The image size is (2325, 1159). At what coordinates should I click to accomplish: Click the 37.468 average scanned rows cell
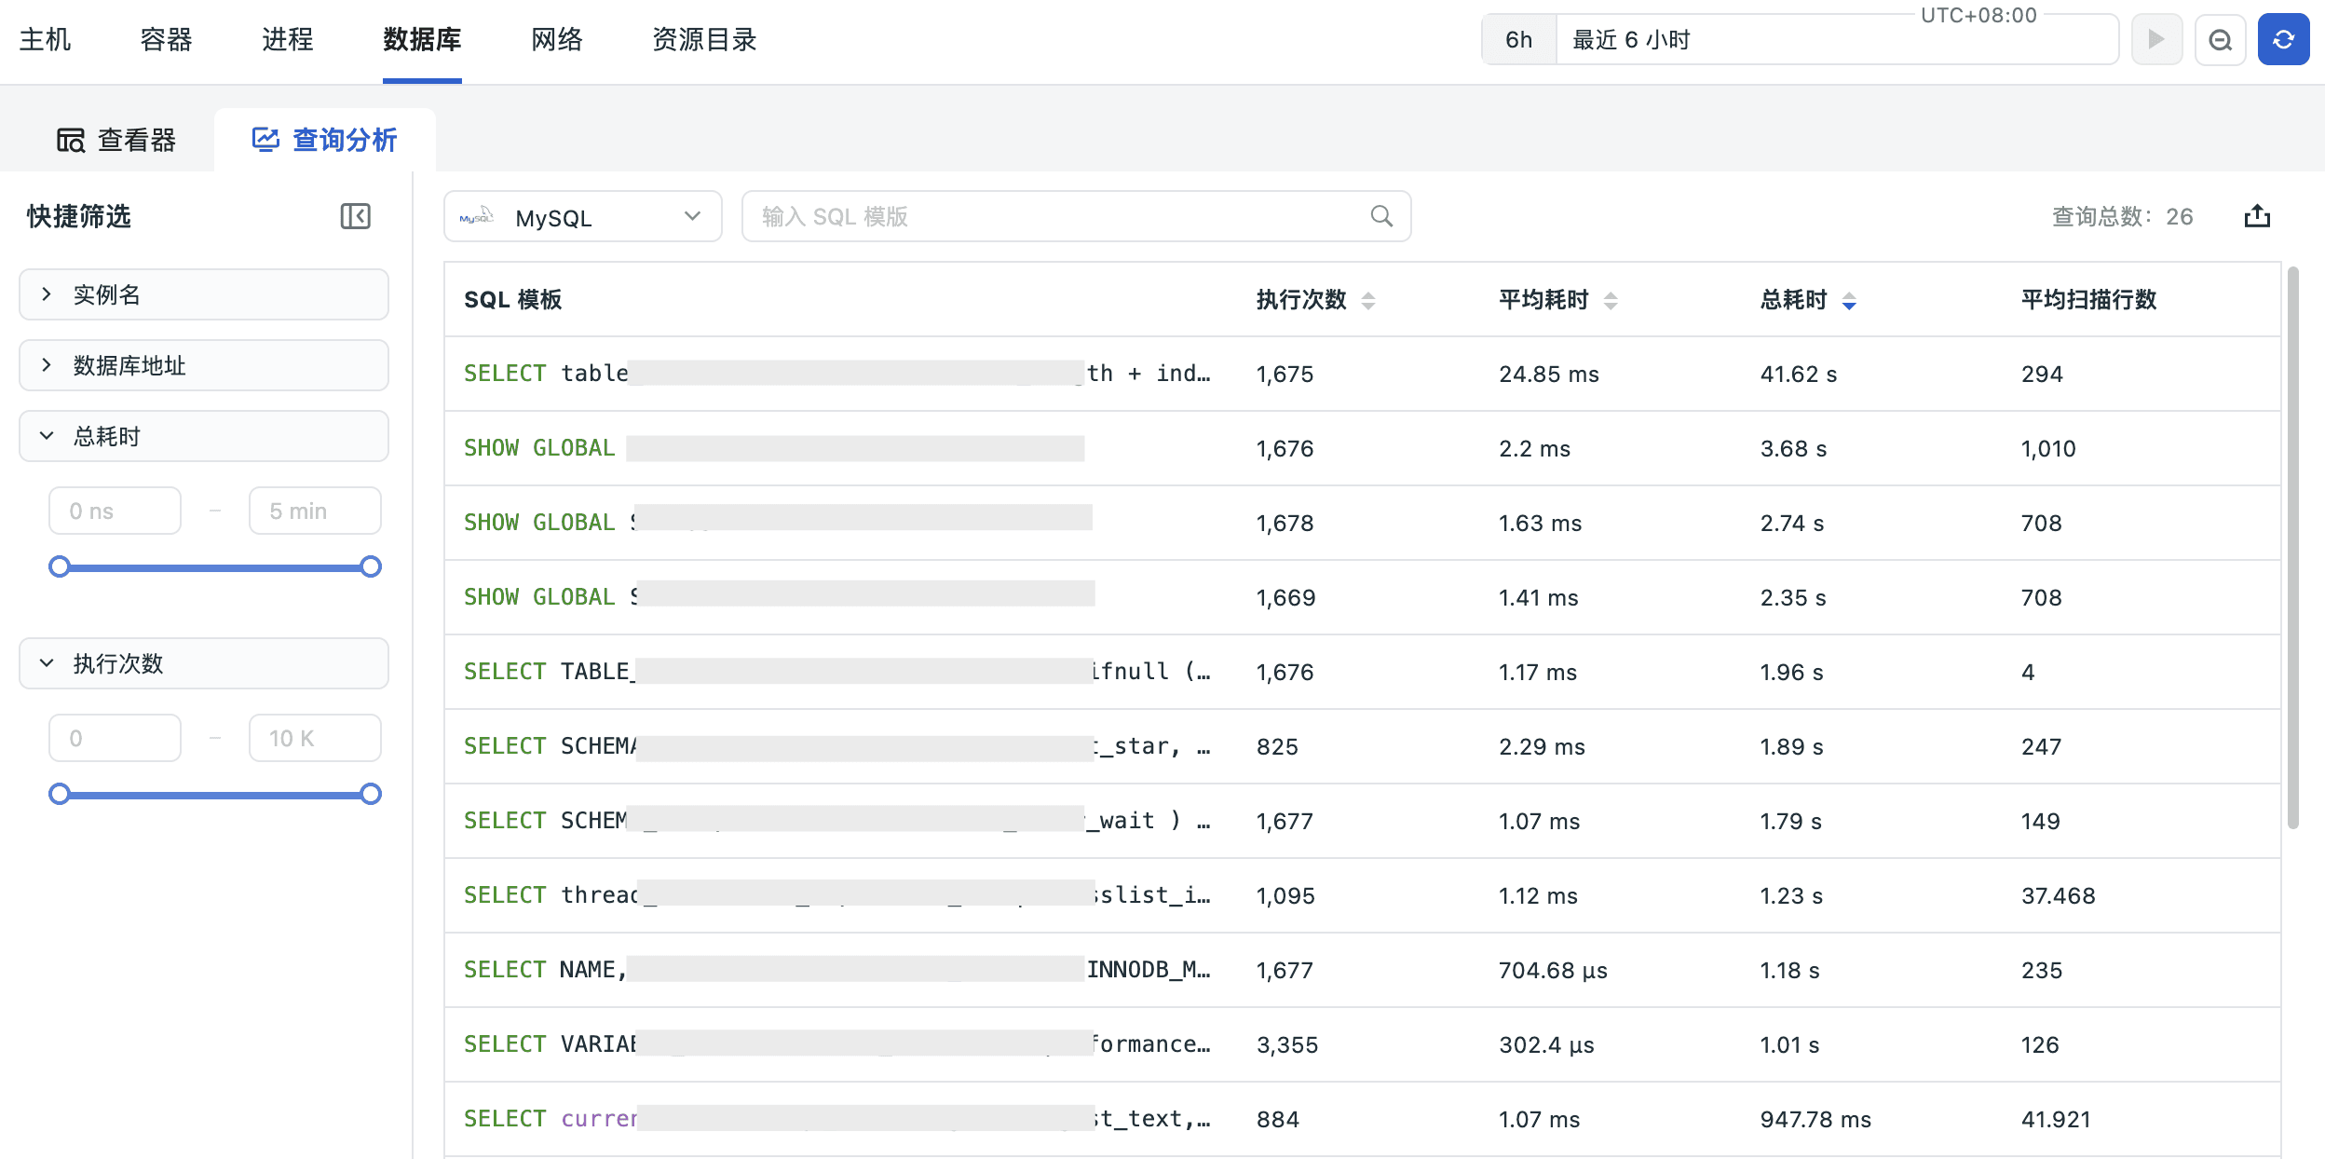pos(2058,896)
